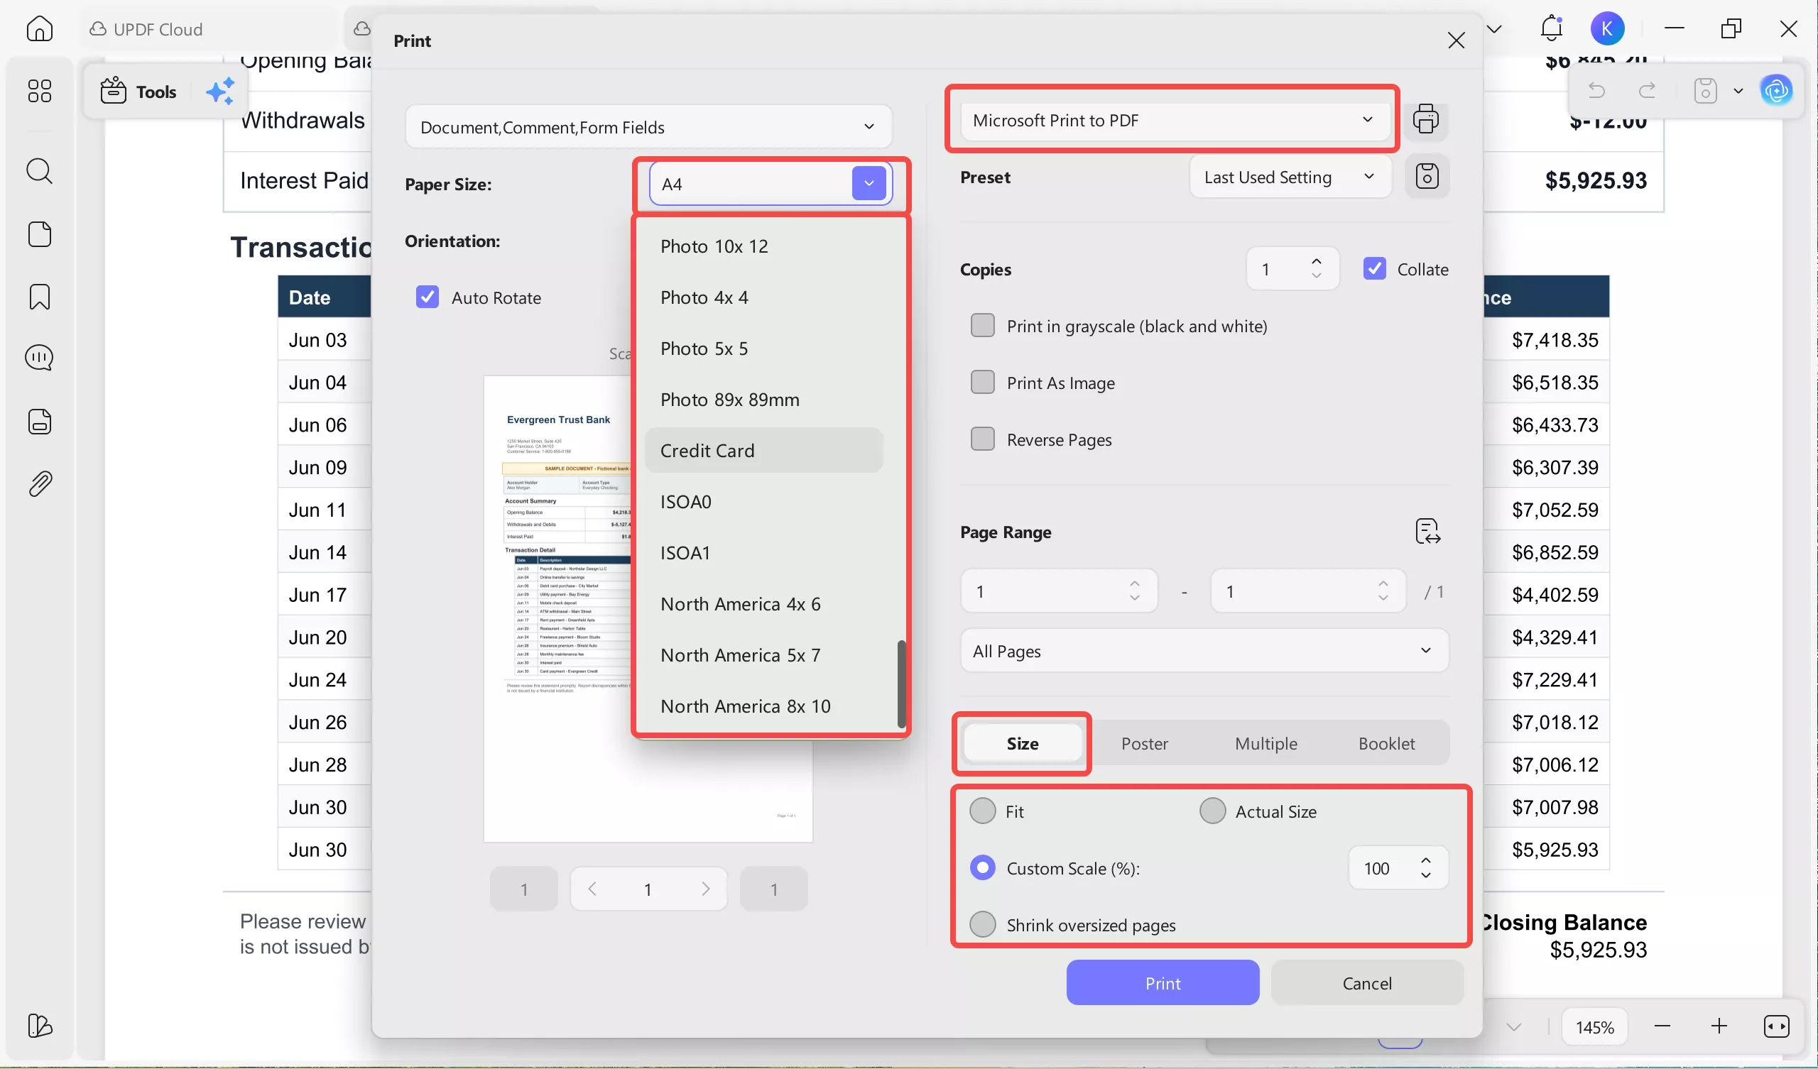
Task: Click the Cancel button
Action: [x=1366, y=982]
